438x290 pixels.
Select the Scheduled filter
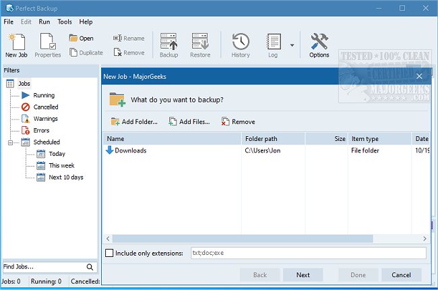click(46, 142)
